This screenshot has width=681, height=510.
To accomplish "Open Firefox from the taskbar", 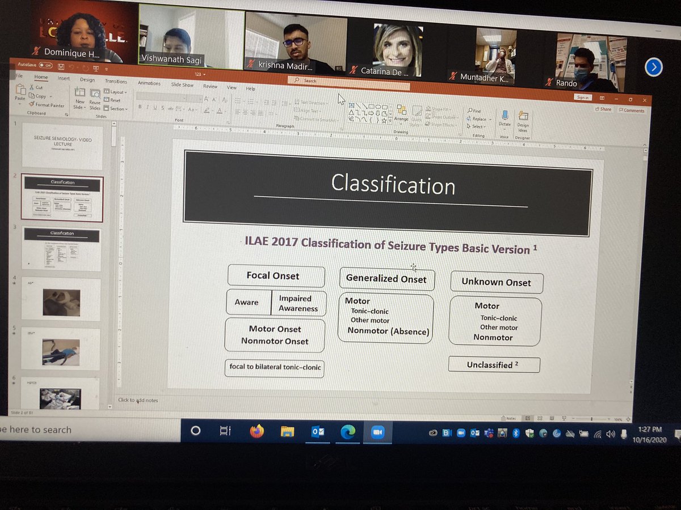I will coord(257,431).
